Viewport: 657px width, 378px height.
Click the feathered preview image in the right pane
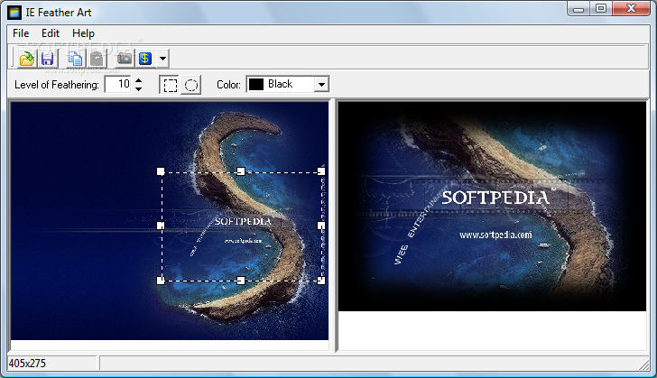coord(493,207)
